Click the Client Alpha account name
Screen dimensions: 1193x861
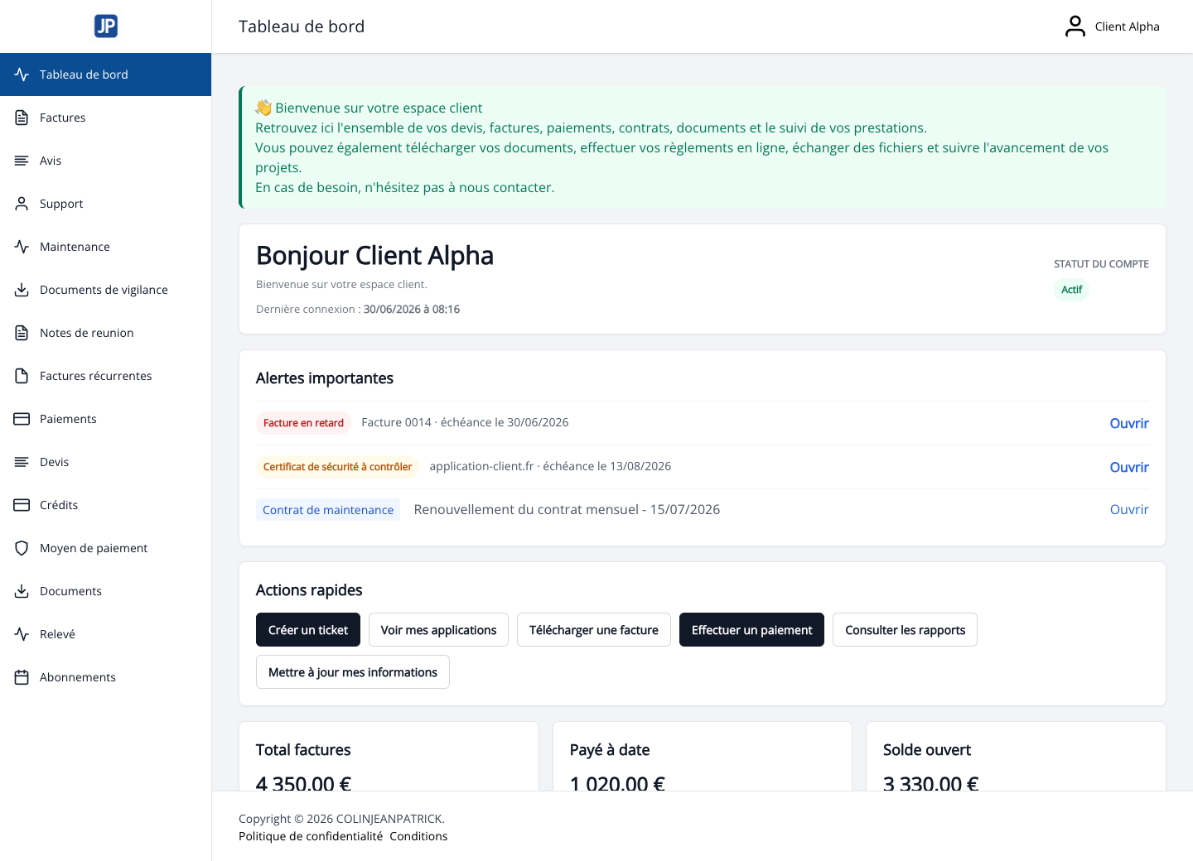[x=1127, y=26]
